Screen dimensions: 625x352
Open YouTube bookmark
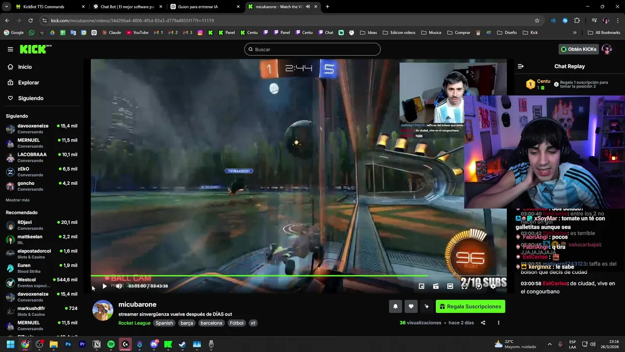click(137, 33)
